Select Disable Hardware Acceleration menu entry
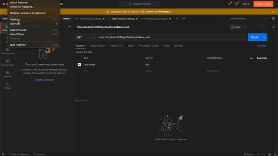The width and height of the screenshot is (278, 156). 28,13
